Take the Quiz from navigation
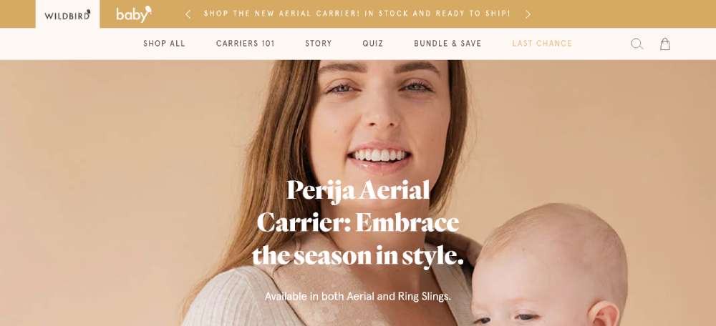Image resolution: width=716 pixels, height=326 pixels. click(372, 44)
